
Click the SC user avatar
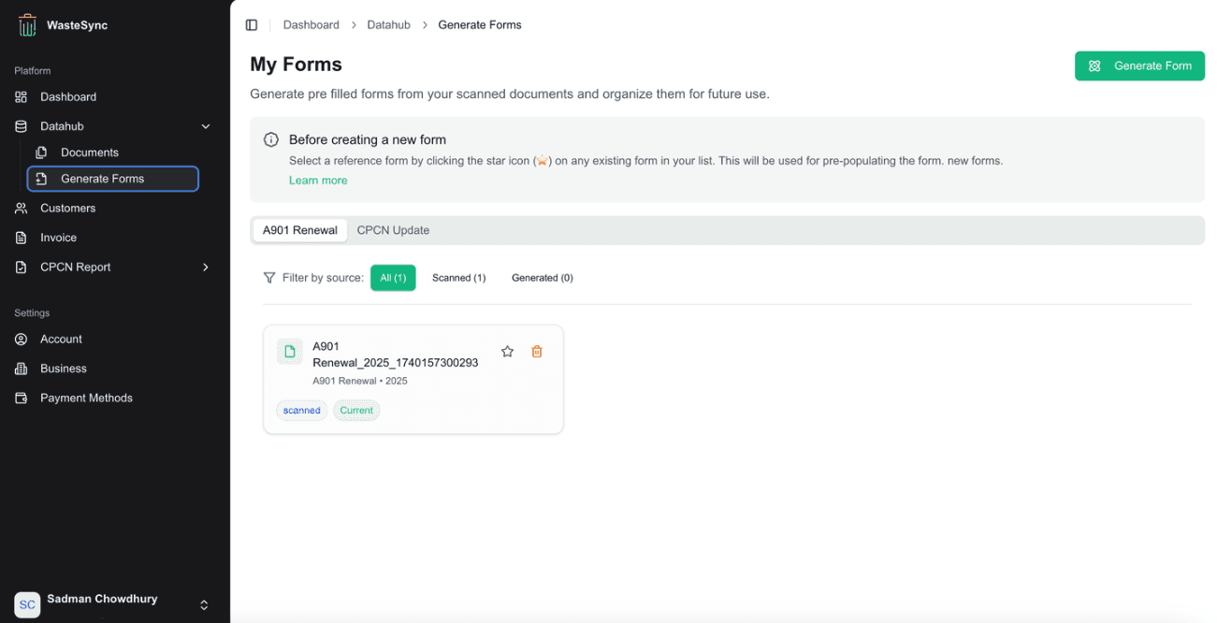click(27, 604)
